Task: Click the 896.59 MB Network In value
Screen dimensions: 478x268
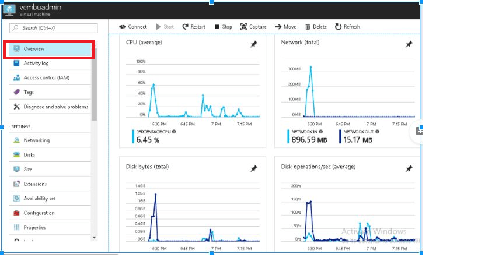Action: 309,140
